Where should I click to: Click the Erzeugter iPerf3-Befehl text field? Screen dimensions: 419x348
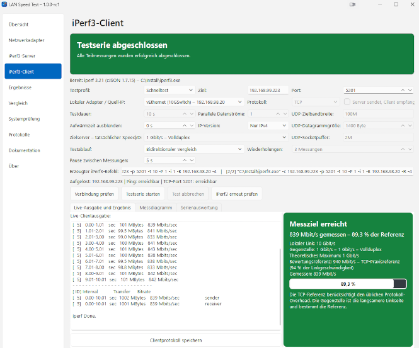point(267,171)
